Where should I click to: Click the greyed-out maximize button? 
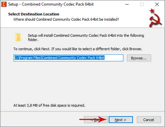point(142,4)
